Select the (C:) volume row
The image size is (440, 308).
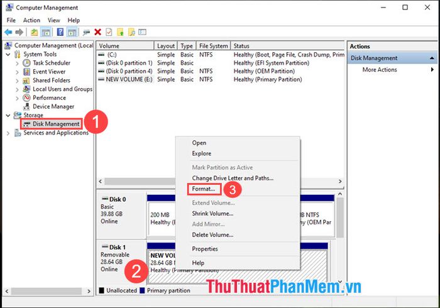pos(220,55)
